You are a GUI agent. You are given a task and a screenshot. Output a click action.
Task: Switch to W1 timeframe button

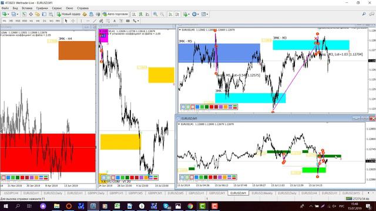[x=51, y=21]
